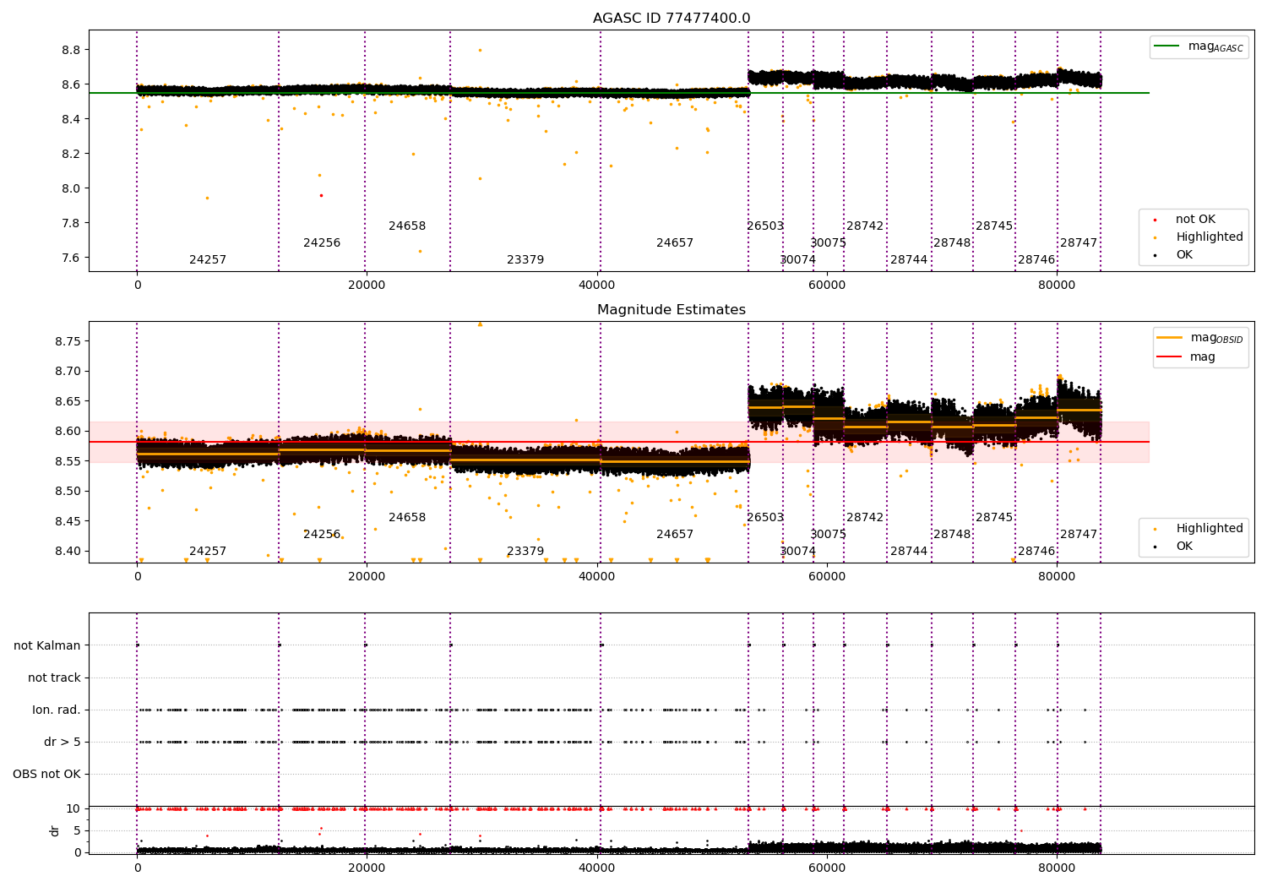
Task: Click the 8.40 y-axis tick in the Magnitude Estimates plot
Action: click(x=68, y=551)
